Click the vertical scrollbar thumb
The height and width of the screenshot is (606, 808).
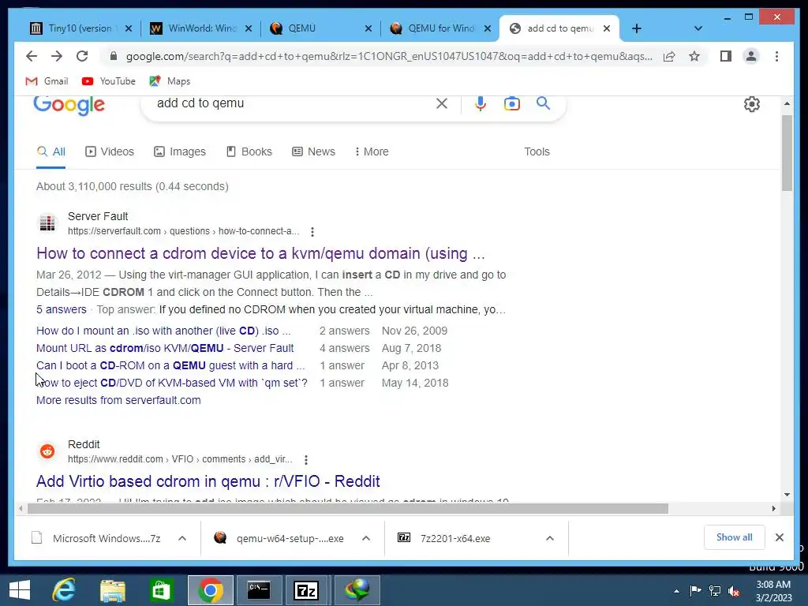tap(787, 153)
